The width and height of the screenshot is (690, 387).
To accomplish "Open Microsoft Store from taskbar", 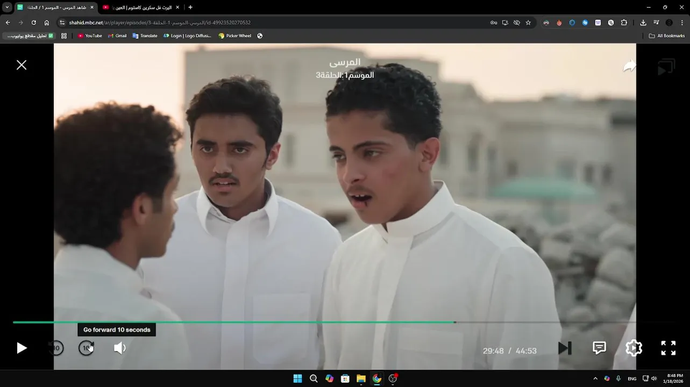I will pos(345,378).
